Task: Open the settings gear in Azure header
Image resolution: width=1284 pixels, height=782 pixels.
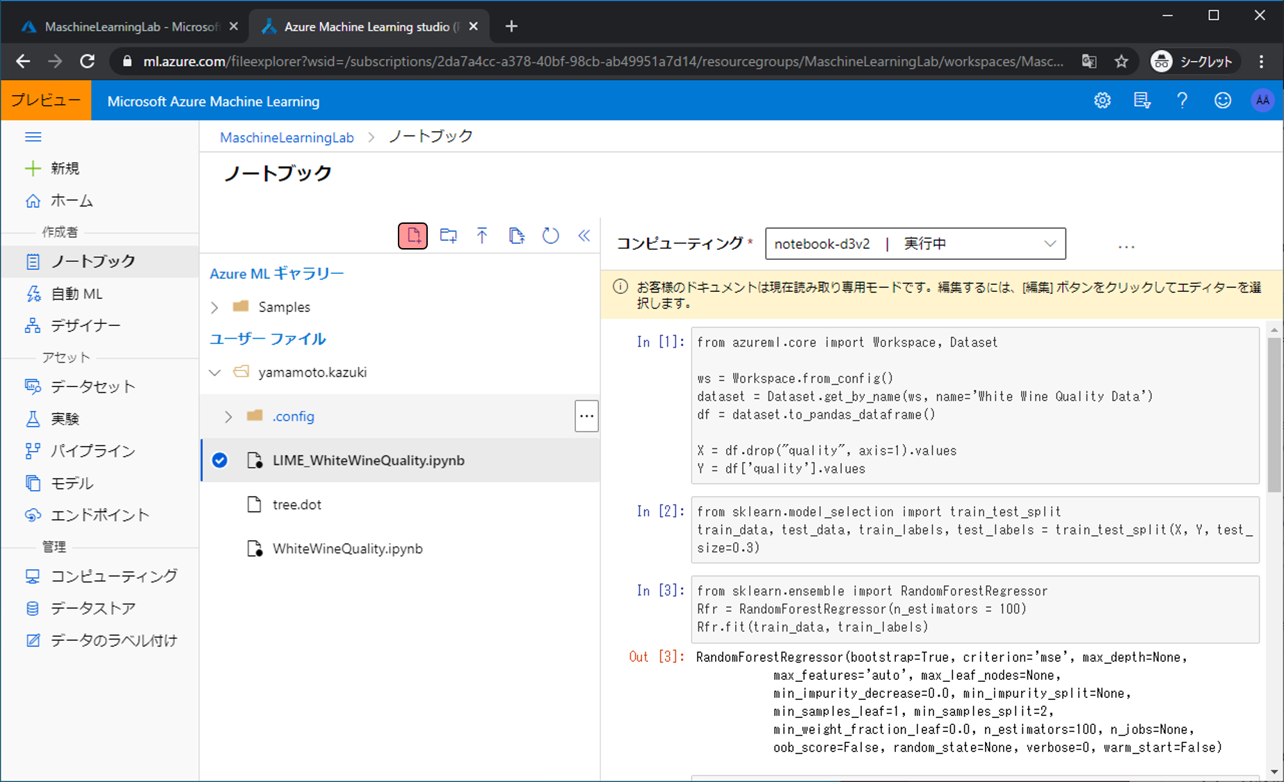Action: click(x=1102, y=101)
